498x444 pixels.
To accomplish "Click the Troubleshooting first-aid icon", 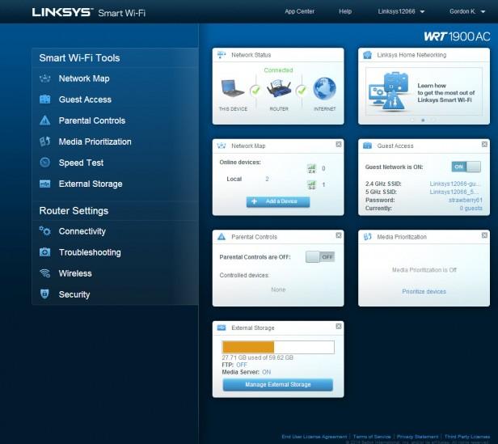I will coord(44,252).
